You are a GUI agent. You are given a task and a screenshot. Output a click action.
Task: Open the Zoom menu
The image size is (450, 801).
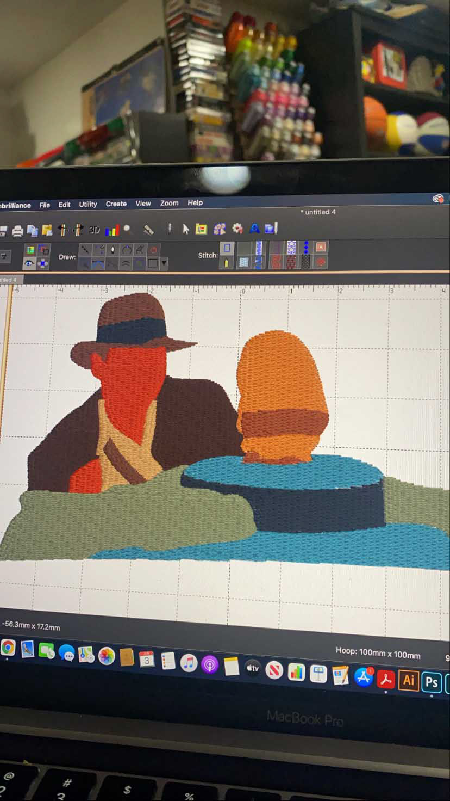click(169, 203)
